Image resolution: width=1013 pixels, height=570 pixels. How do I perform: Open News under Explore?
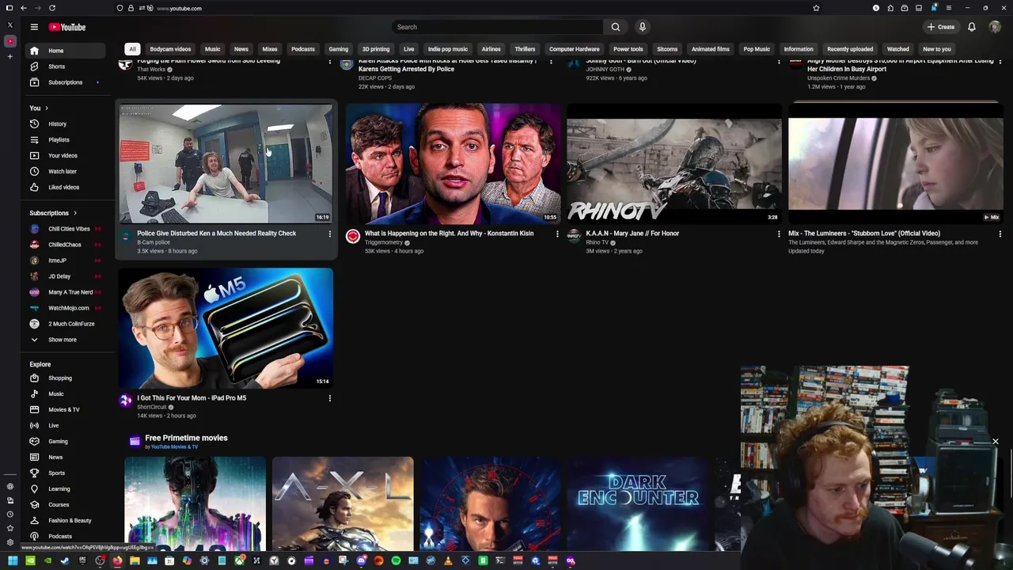(63, 457)
